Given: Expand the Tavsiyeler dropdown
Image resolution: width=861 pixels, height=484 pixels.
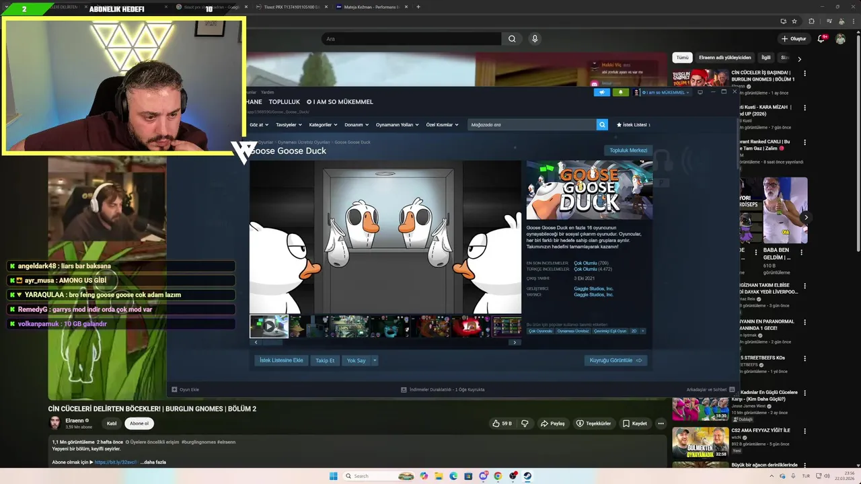Looking at the screenshot, I should click(289, 124).
